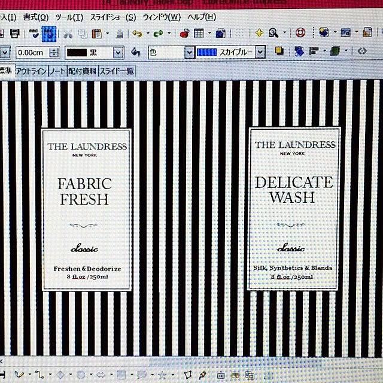This screenshot has height=383, width=383.
Task: Click the Rotate icon
Action: (x=299, y=51)
